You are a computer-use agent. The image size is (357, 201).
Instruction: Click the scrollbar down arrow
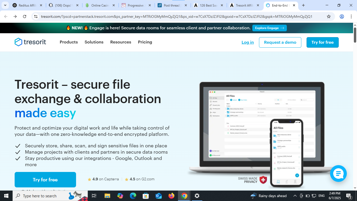click(355, 188)
